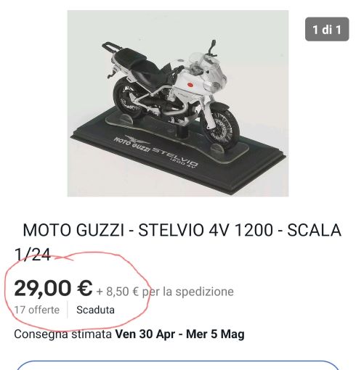
Task: Open the Moto Guzzi Stelvio product photo
Action: [x=178, y=103]
